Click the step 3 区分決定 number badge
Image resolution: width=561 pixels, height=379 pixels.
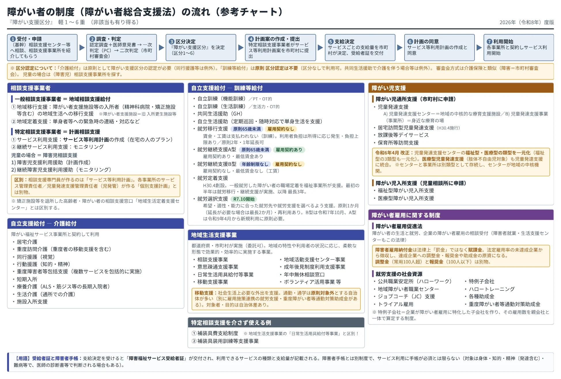coord(172,42)
